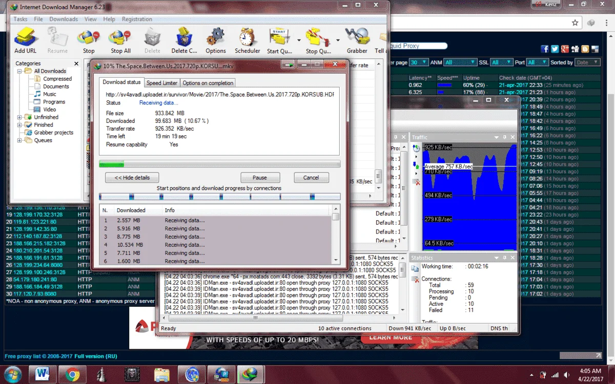Click the Twitter share icon
This screenshot has height=384, width=615.
[x=555, y=49]
